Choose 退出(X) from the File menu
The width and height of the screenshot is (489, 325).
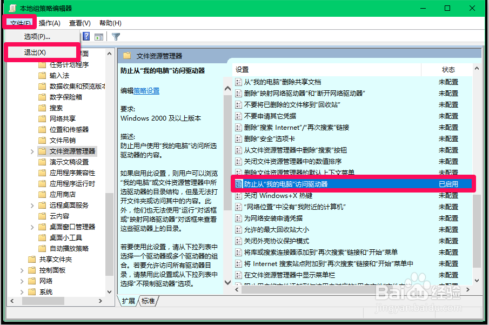coord(42,52)
